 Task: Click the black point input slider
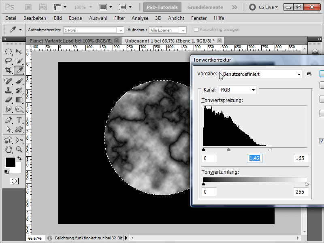pos(204,149)
